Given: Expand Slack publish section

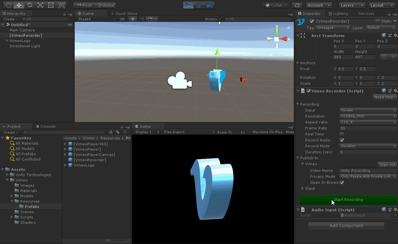Looking at the screenshot, I should [x=302, y=188].
